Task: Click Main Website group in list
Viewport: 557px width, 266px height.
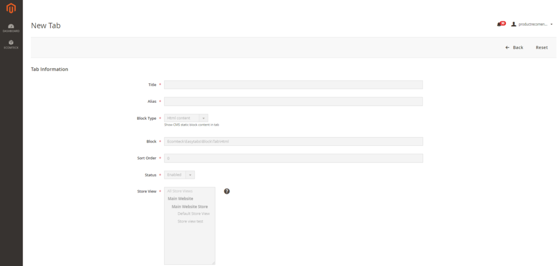Action: coord(180,199)
